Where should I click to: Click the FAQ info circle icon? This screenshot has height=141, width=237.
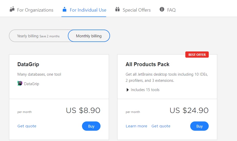(x=162, y=9)
